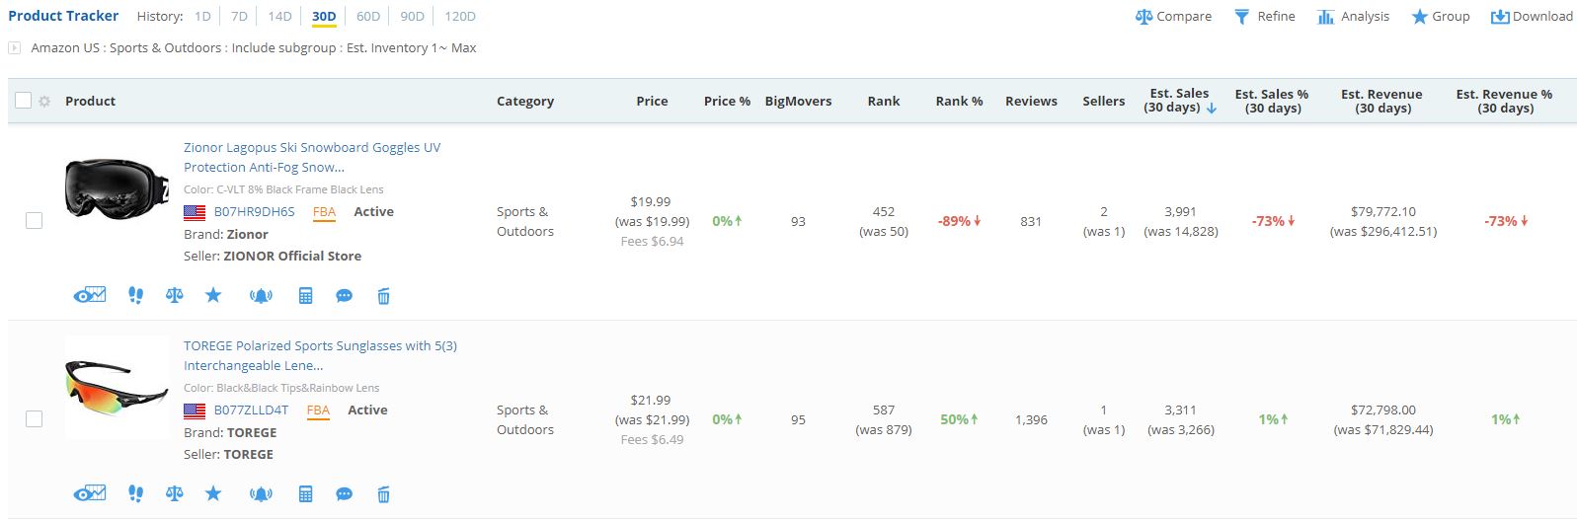
Task: Sort by Sellers column header
Action: coord(1104,101)
